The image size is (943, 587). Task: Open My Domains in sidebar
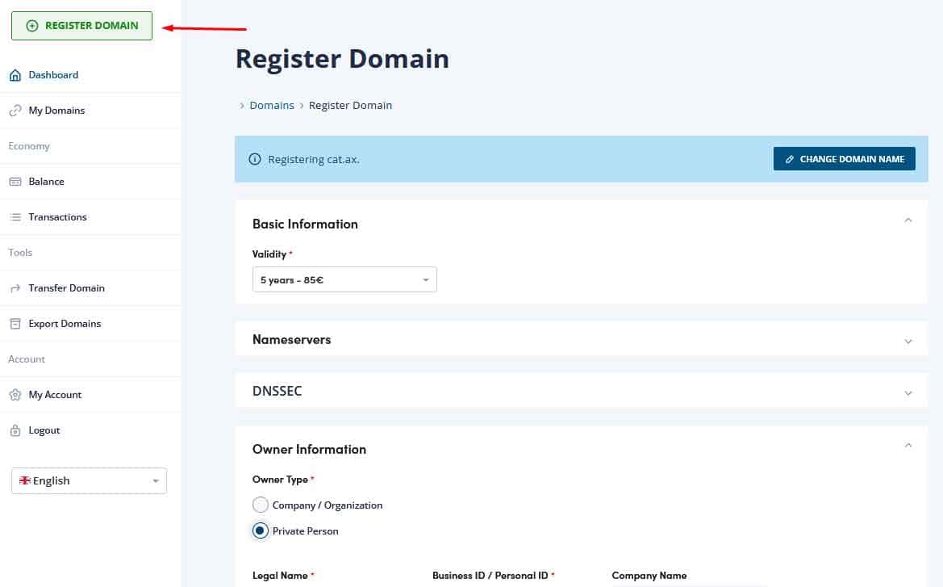tap(56, 111)
